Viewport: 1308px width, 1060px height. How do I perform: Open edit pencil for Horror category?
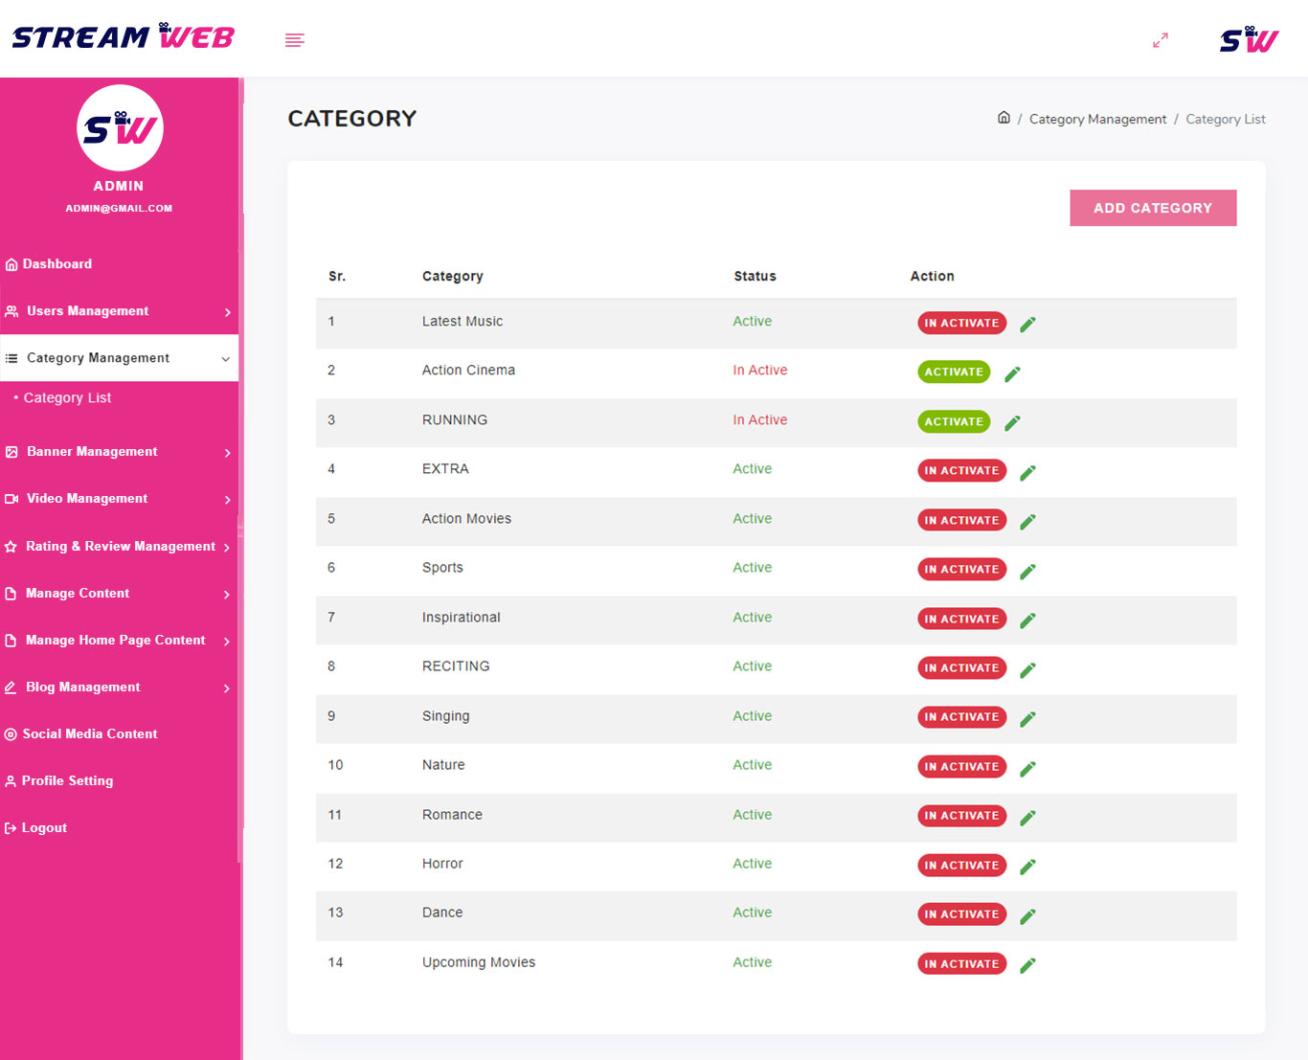pyautogui.click(x=1027, y=867)
